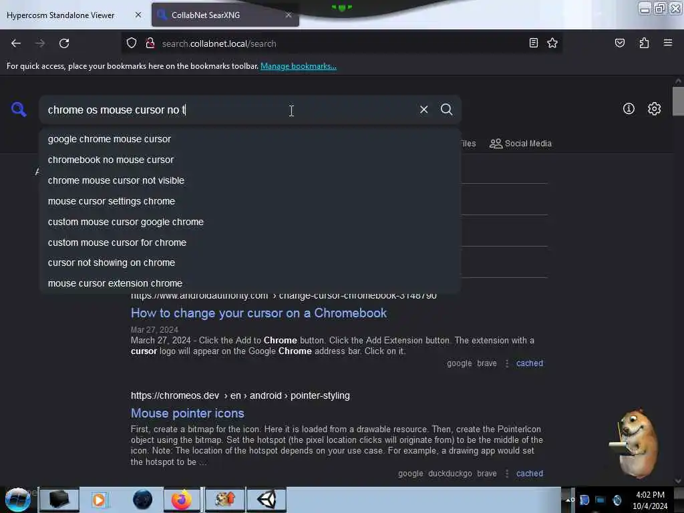
Task: Click the page vertical scrollbar thumb
Action: click(x=678, y=102)
